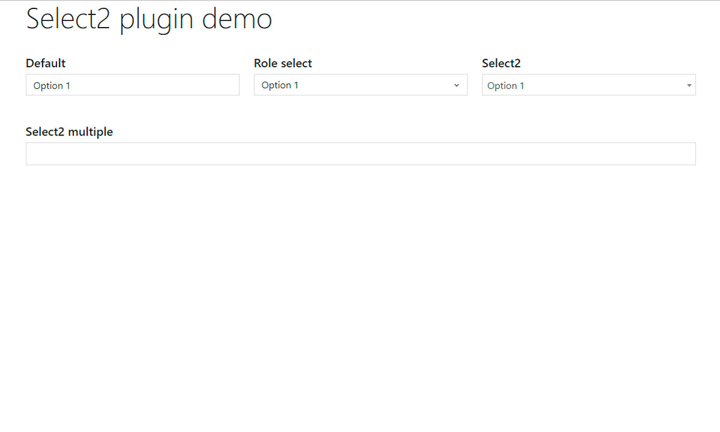
Task: Click the "Select2 multiple" label
Action: pyautogui.click(x=69, y=132)
